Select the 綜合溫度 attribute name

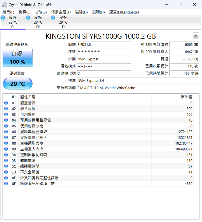28,108
